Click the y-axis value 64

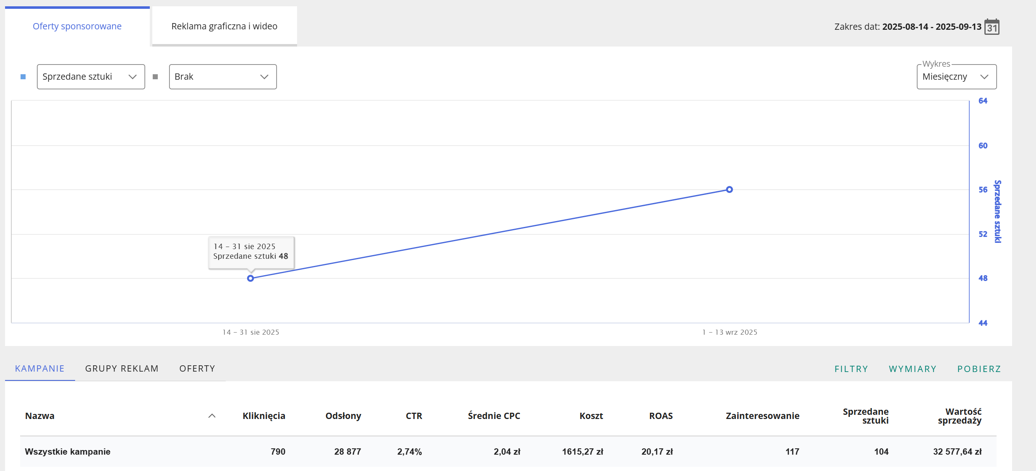pos(983,101)
